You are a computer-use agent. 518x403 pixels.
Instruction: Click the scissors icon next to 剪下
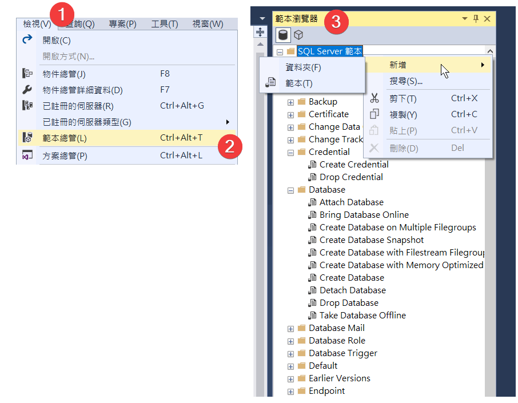[374, 98]
